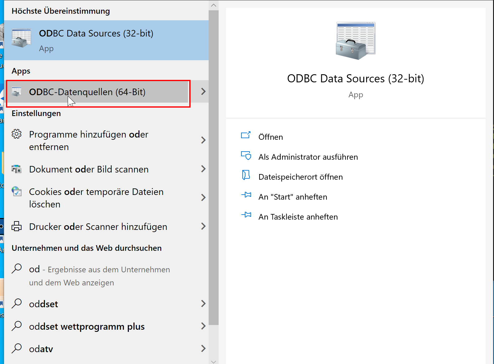Expand the oddset search suggestion arrow
The height and width of the screenshot is (364, 494).
click(x=203, y=304)
